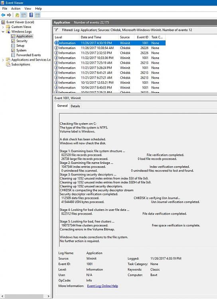Viewport: 217px width, 299px height.
Task: Click the Computer value Bawt
Action: pos(154,275)
